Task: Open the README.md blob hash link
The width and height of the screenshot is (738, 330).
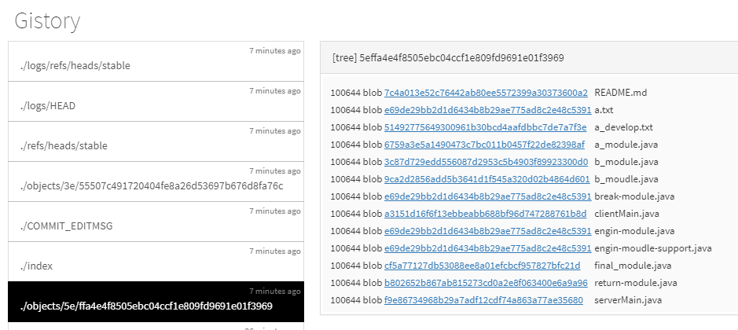Action: click(486, 93)
